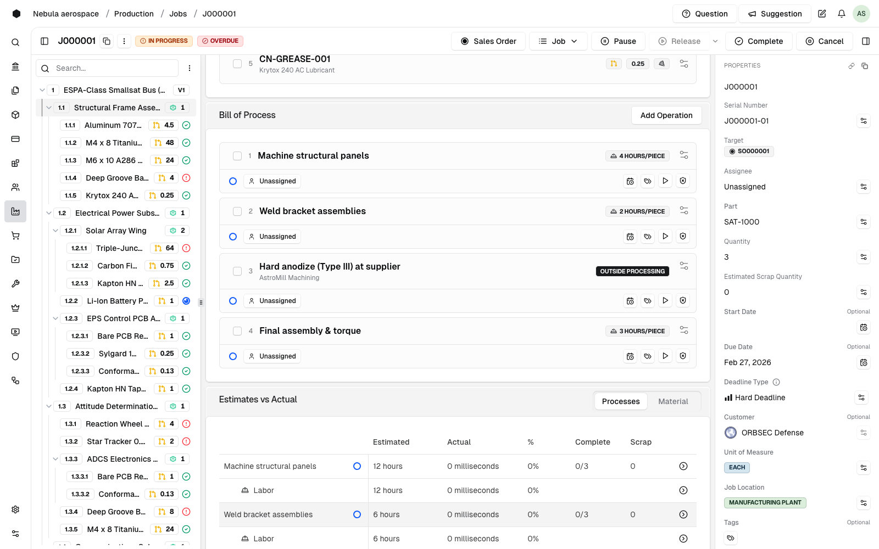Copy properties icon in the Properties header
This screenshot has height=549, width=879.
(x=865, y=66)
